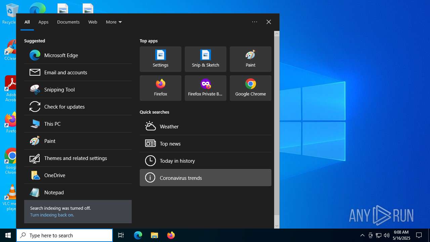Viewport: 430px width, 242px height.
Task: Open Email and accounts envelope icon
Action: click(35, 72)
